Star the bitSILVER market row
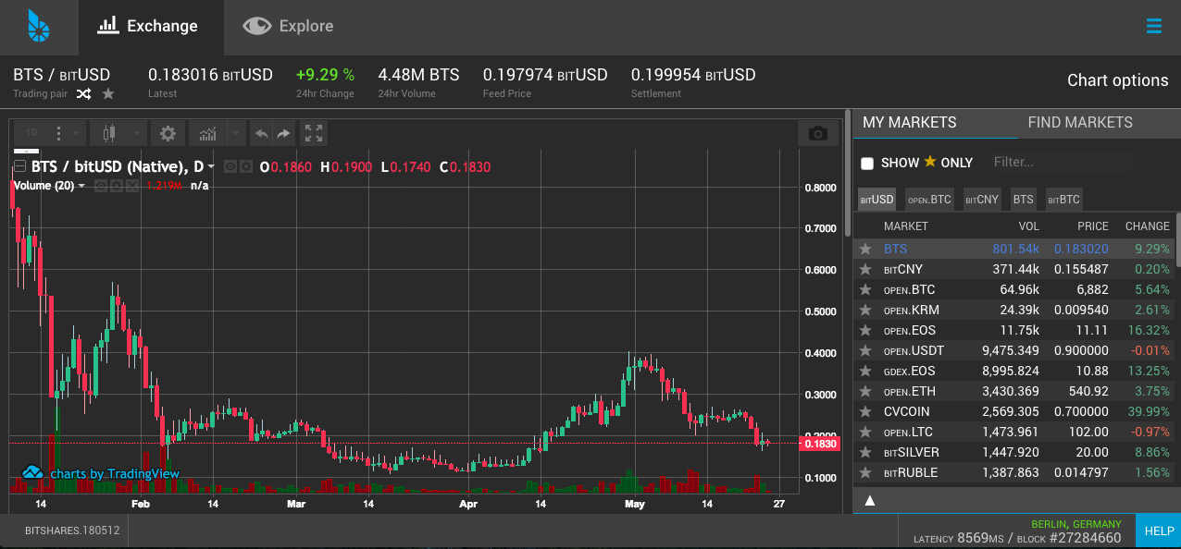The image size is (1181, 549). click(865, 453)
